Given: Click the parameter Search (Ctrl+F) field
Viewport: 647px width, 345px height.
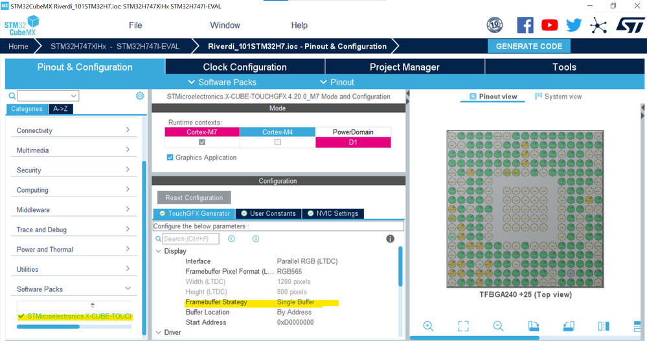Looking at the screenshot, I should pos(190,239).
